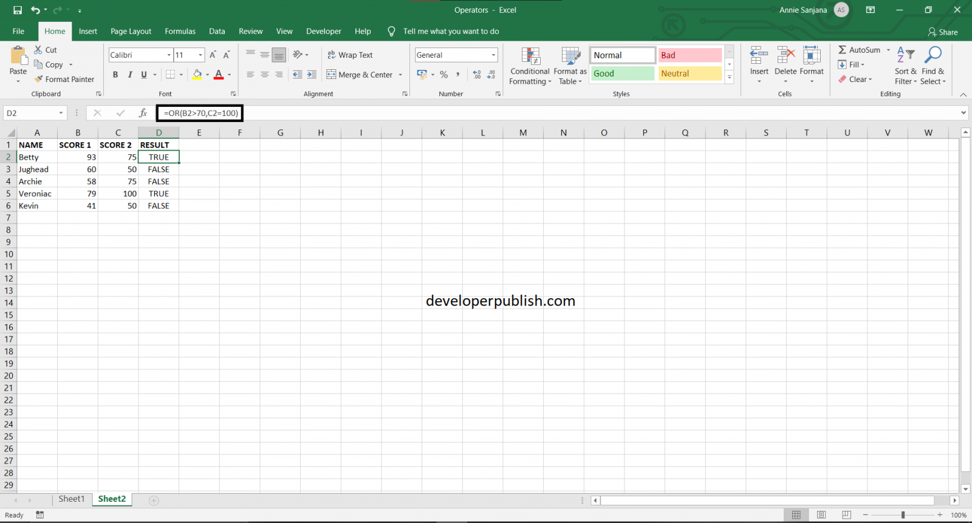Open Conditional Formatting menu

tap(530, 66)
